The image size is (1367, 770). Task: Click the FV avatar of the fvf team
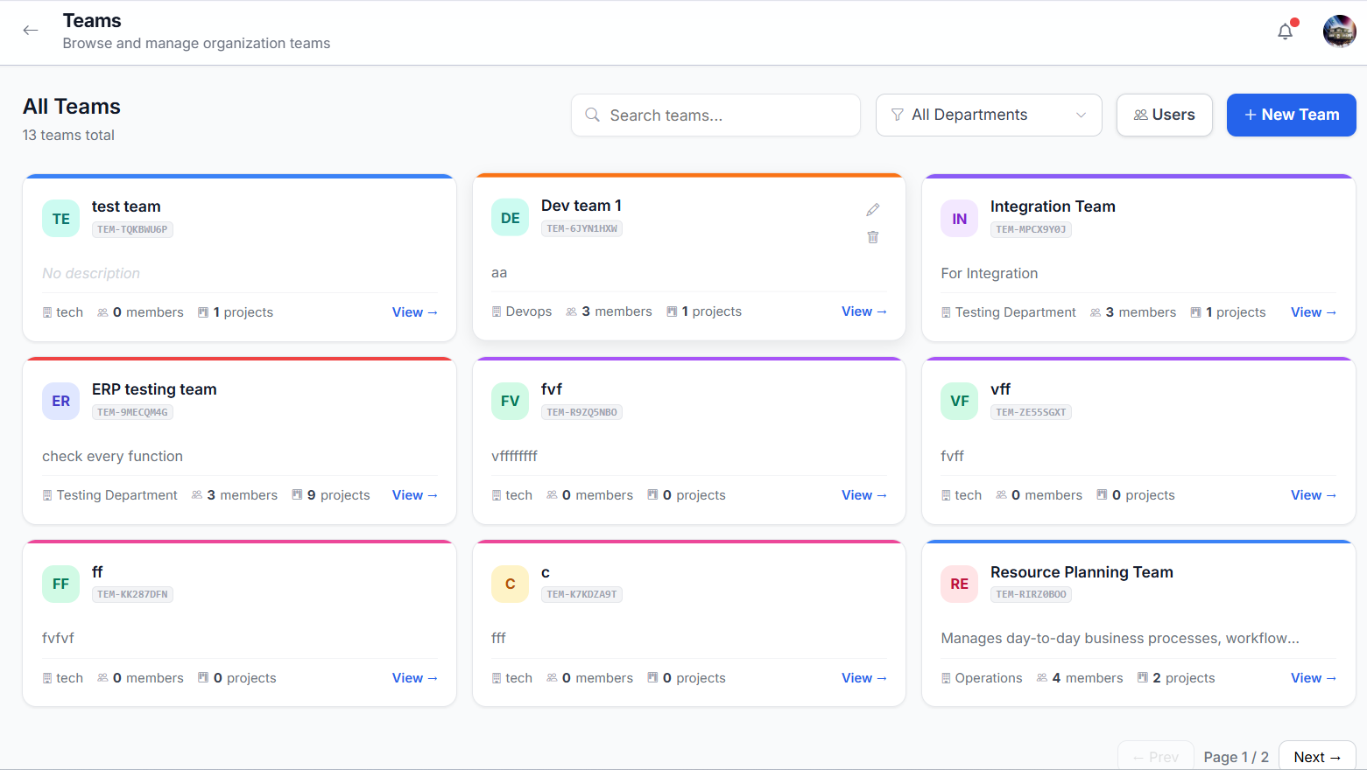click(510, 401)
